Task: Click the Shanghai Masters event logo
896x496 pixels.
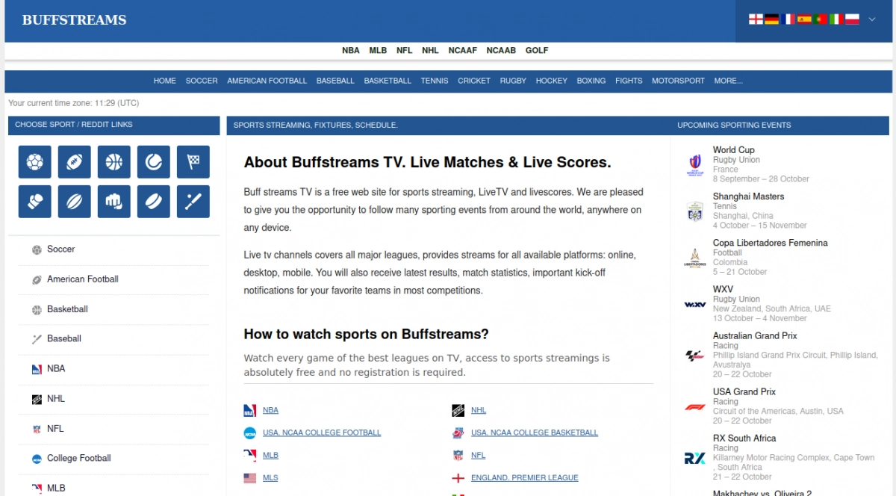Action: 695,211
